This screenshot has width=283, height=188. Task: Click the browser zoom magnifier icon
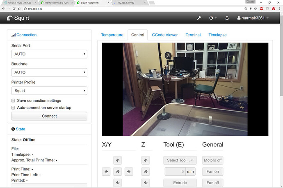click(x=246, y=9)
